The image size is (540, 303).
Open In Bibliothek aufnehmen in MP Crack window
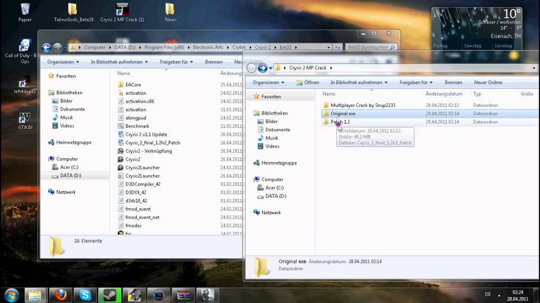pos(359,82)
